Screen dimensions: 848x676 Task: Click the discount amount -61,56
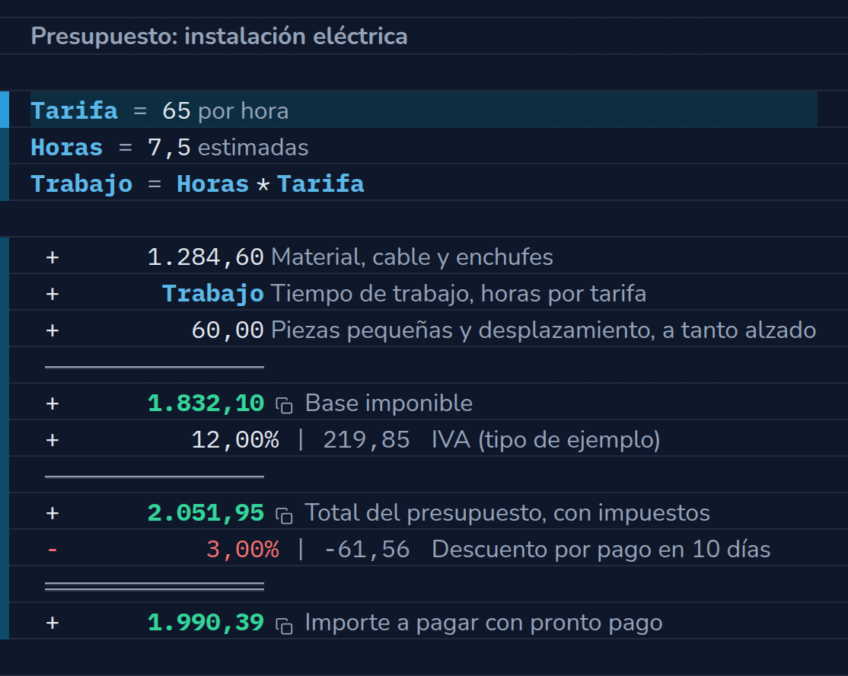pyautogui.click(x=366, y=550)
